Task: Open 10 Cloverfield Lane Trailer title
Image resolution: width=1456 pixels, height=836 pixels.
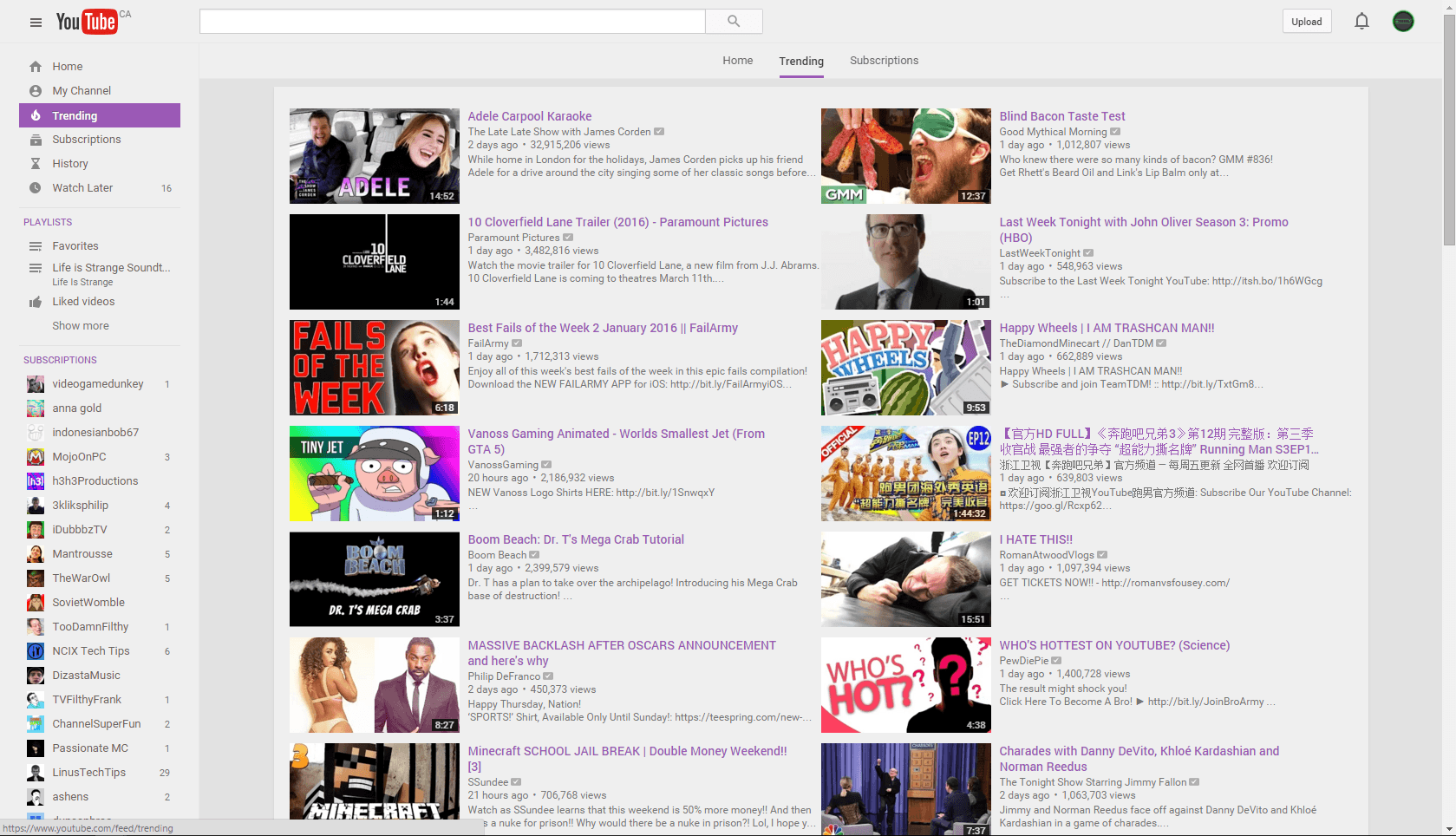Action: point(618,222)
